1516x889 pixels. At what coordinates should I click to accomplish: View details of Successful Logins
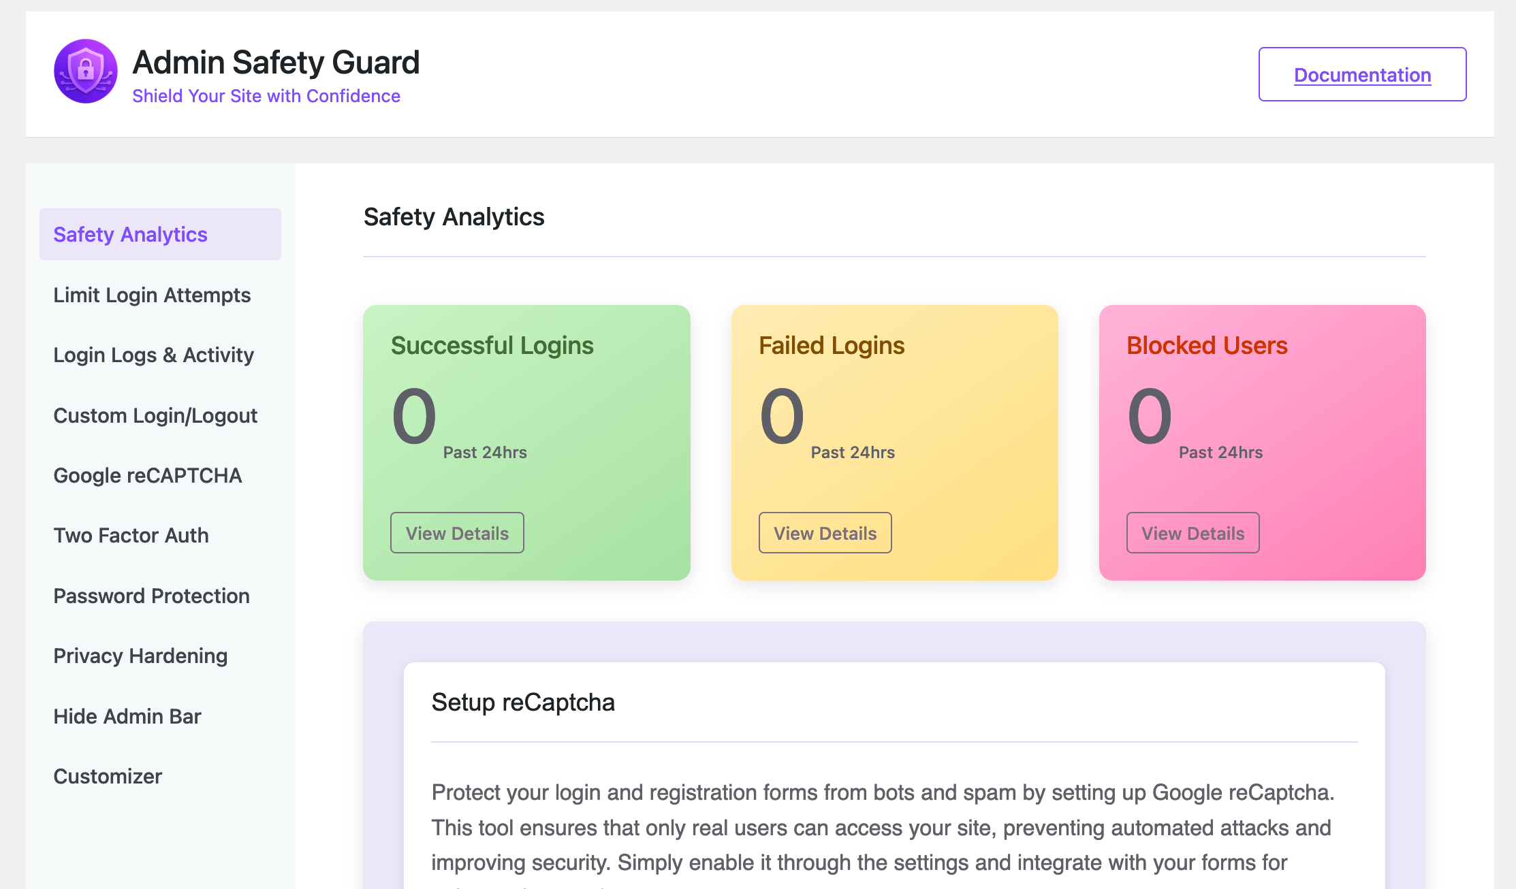[457, 533]
